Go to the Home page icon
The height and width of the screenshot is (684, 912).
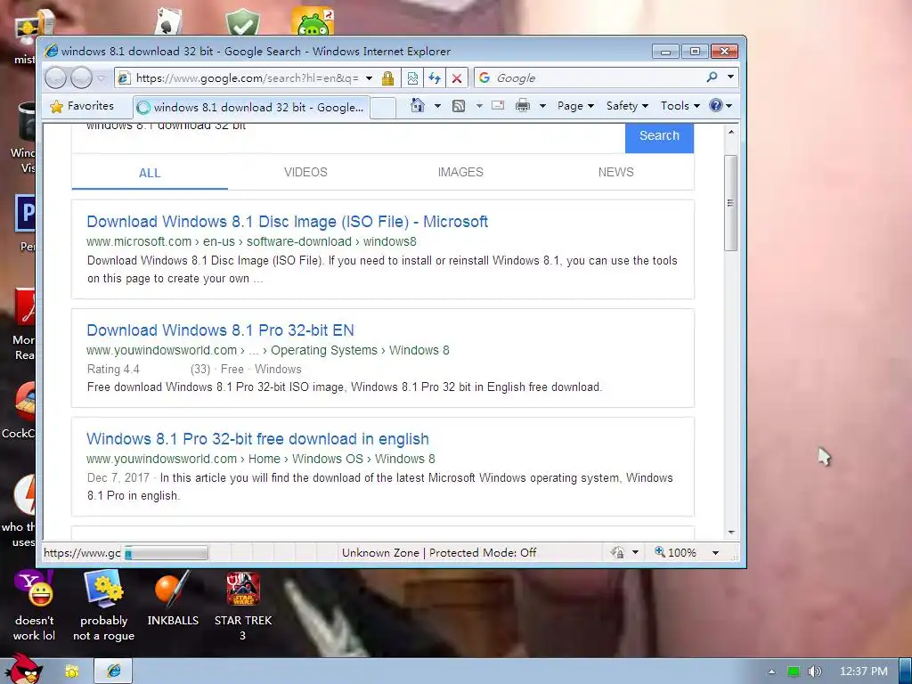coord(417,105)
